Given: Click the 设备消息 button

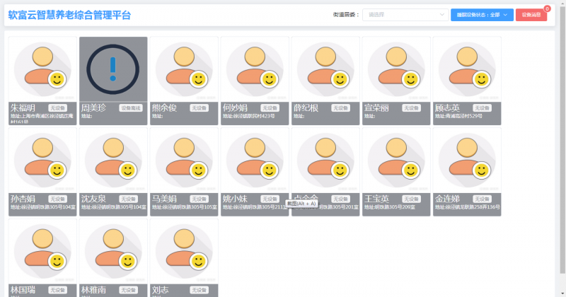Looking at the screenshot, I should click(531, 14).
